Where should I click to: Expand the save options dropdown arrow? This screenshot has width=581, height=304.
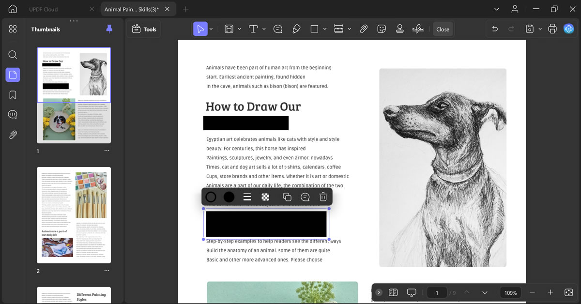click(539, 29)
